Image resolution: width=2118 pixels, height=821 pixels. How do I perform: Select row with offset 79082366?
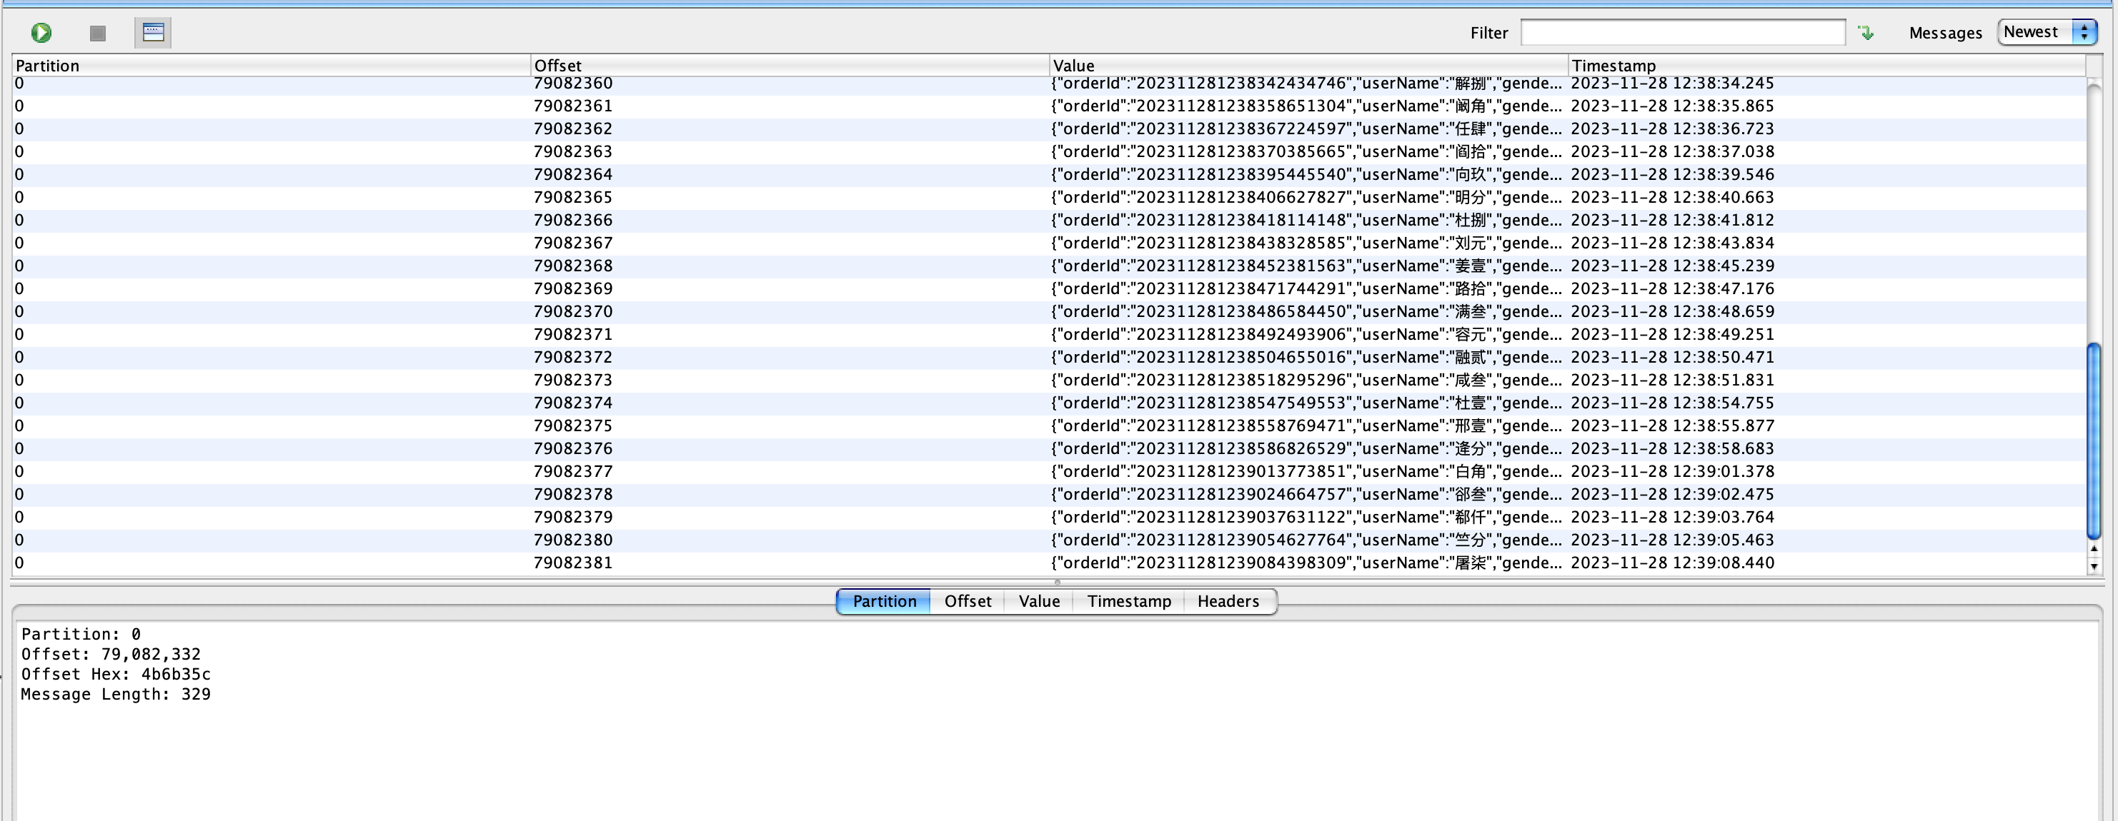1049,221
